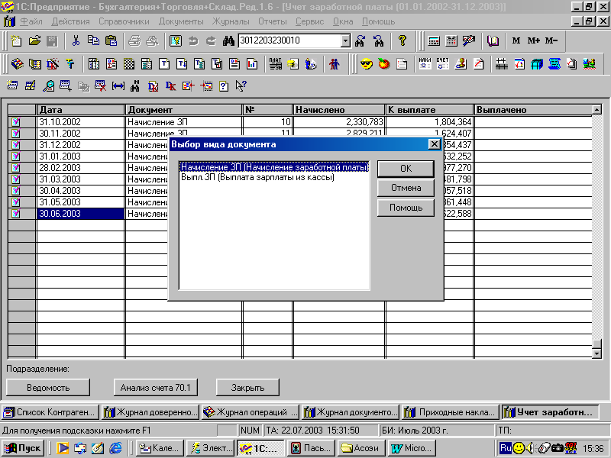The image size is (611, 458).
Task: Click the delete-row red cross icon
Action: click(x=101, y=86)
